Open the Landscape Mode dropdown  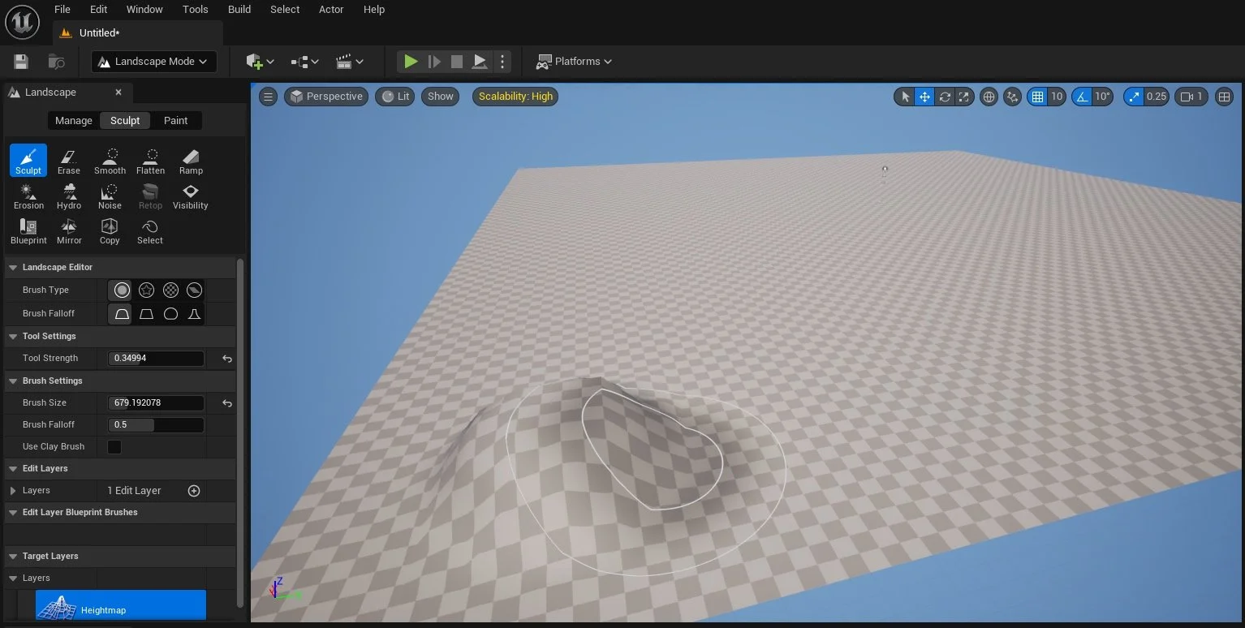(153, 62)
